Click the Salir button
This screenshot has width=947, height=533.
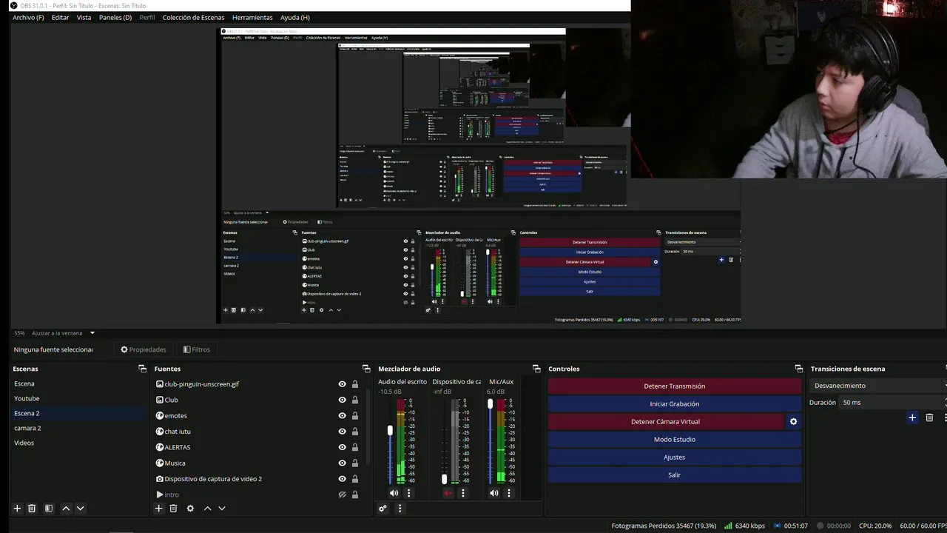675,475
